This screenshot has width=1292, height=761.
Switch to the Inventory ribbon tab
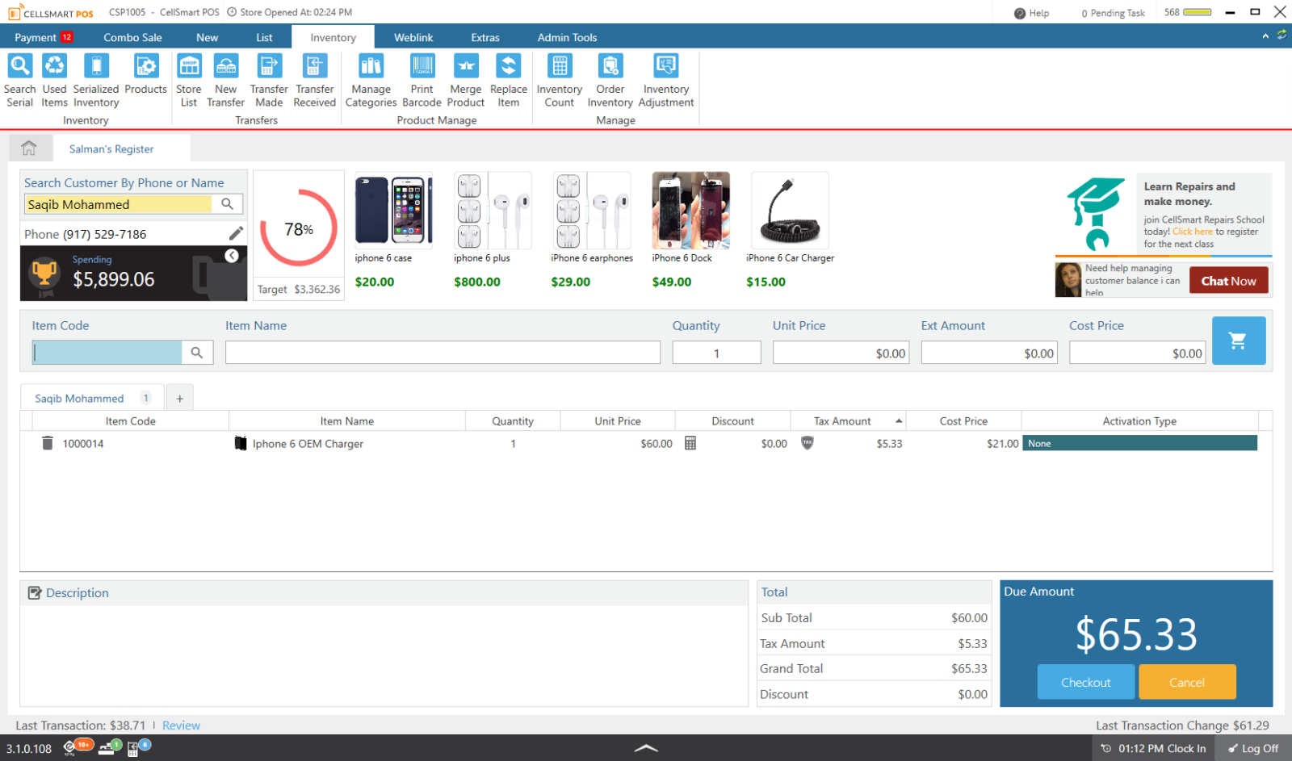click(332, 36)
